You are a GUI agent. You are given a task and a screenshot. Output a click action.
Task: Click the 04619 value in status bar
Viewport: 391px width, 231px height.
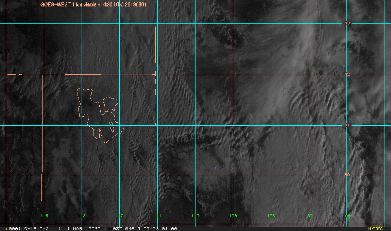coord(133,229)
